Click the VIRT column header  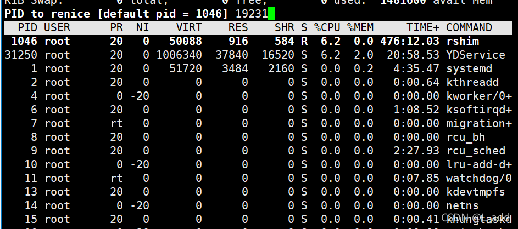(x=188, y=27)
